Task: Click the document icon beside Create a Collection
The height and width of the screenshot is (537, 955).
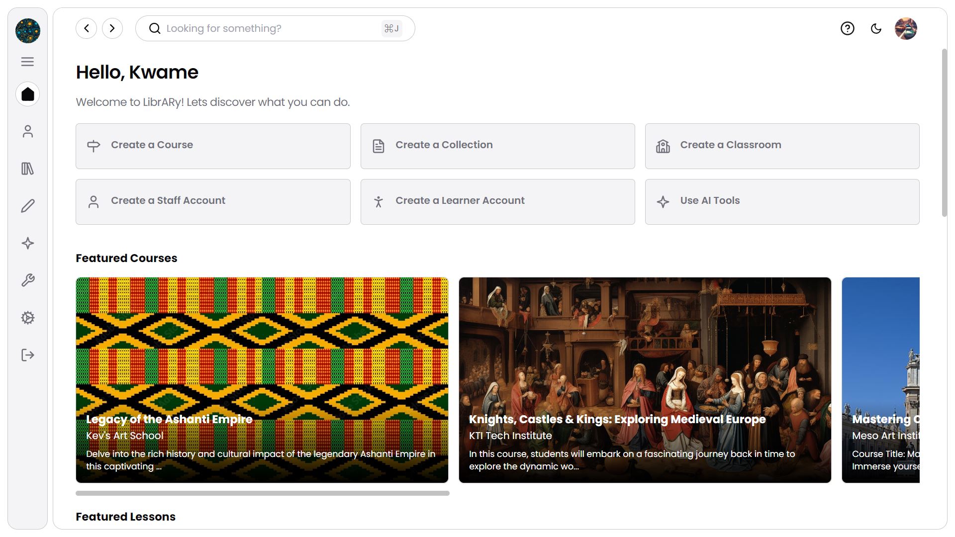Action: (x=379, y=146)
